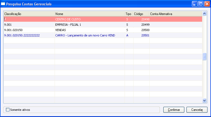Click the Confirmar button
211x117 pixels.
coord(174,110)
